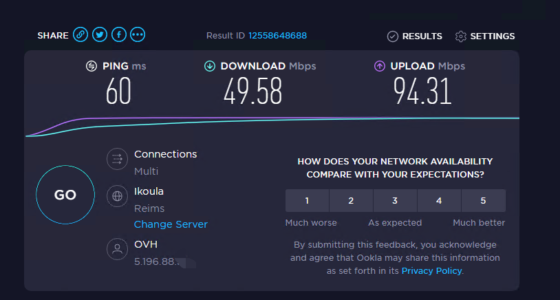This screenshot has width=560, height=300.
Task: Click the Ikoula server globe icon
Action: pos(117,196)
